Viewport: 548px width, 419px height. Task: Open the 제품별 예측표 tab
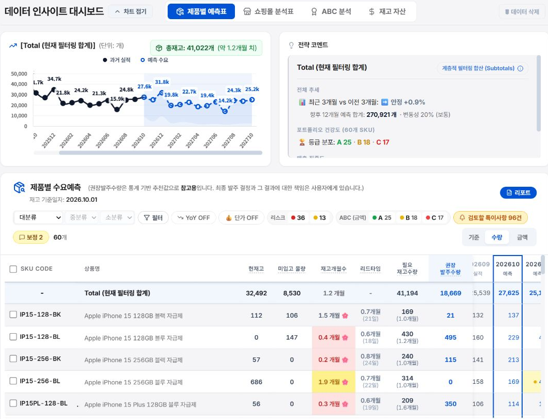click(x=201, y=11)
